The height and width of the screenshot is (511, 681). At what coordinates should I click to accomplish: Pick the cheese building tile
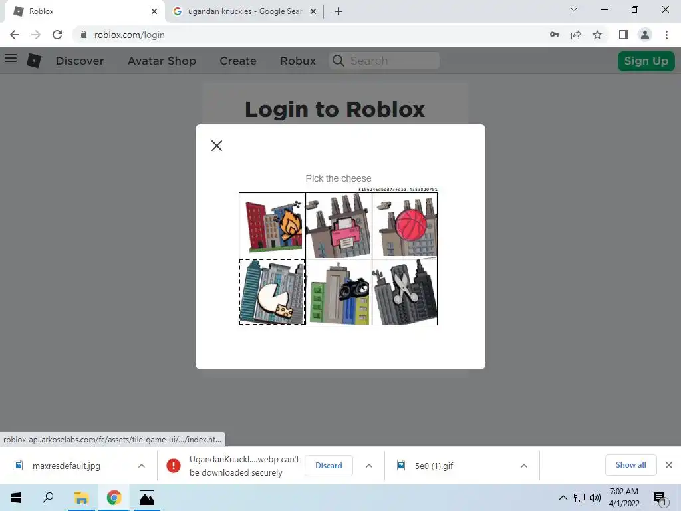[x=272, y=292]
